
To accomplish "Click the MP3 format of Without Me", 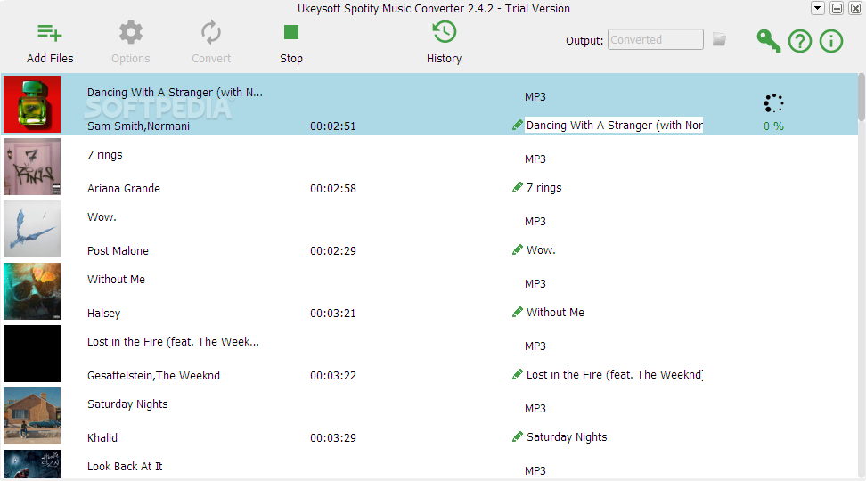I will [535, 284].
